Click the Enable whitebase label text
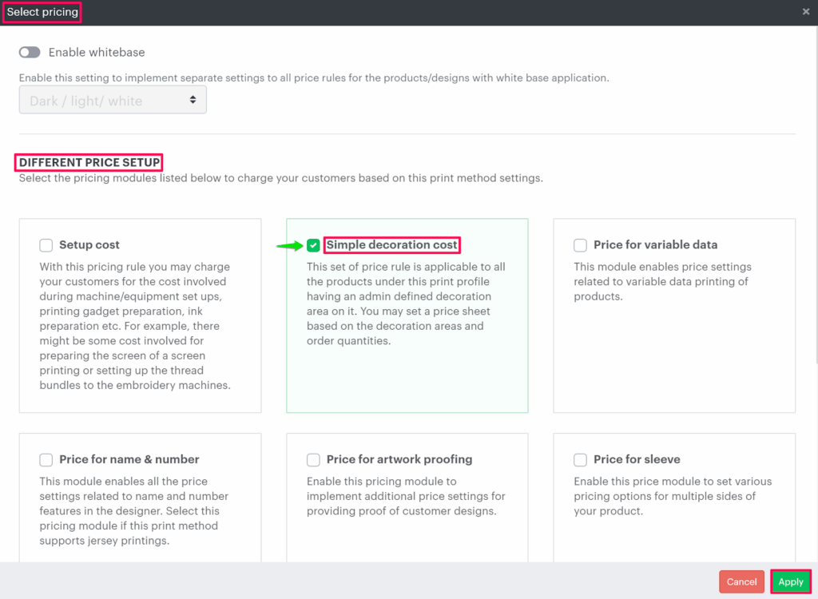This screenshot has width=818, height=599. coord(97,53)
